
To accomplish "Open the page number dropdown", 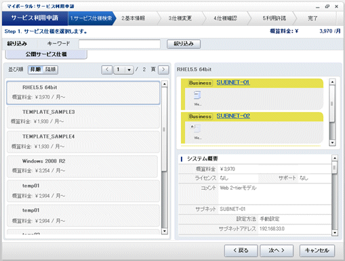I will [129, 70].
